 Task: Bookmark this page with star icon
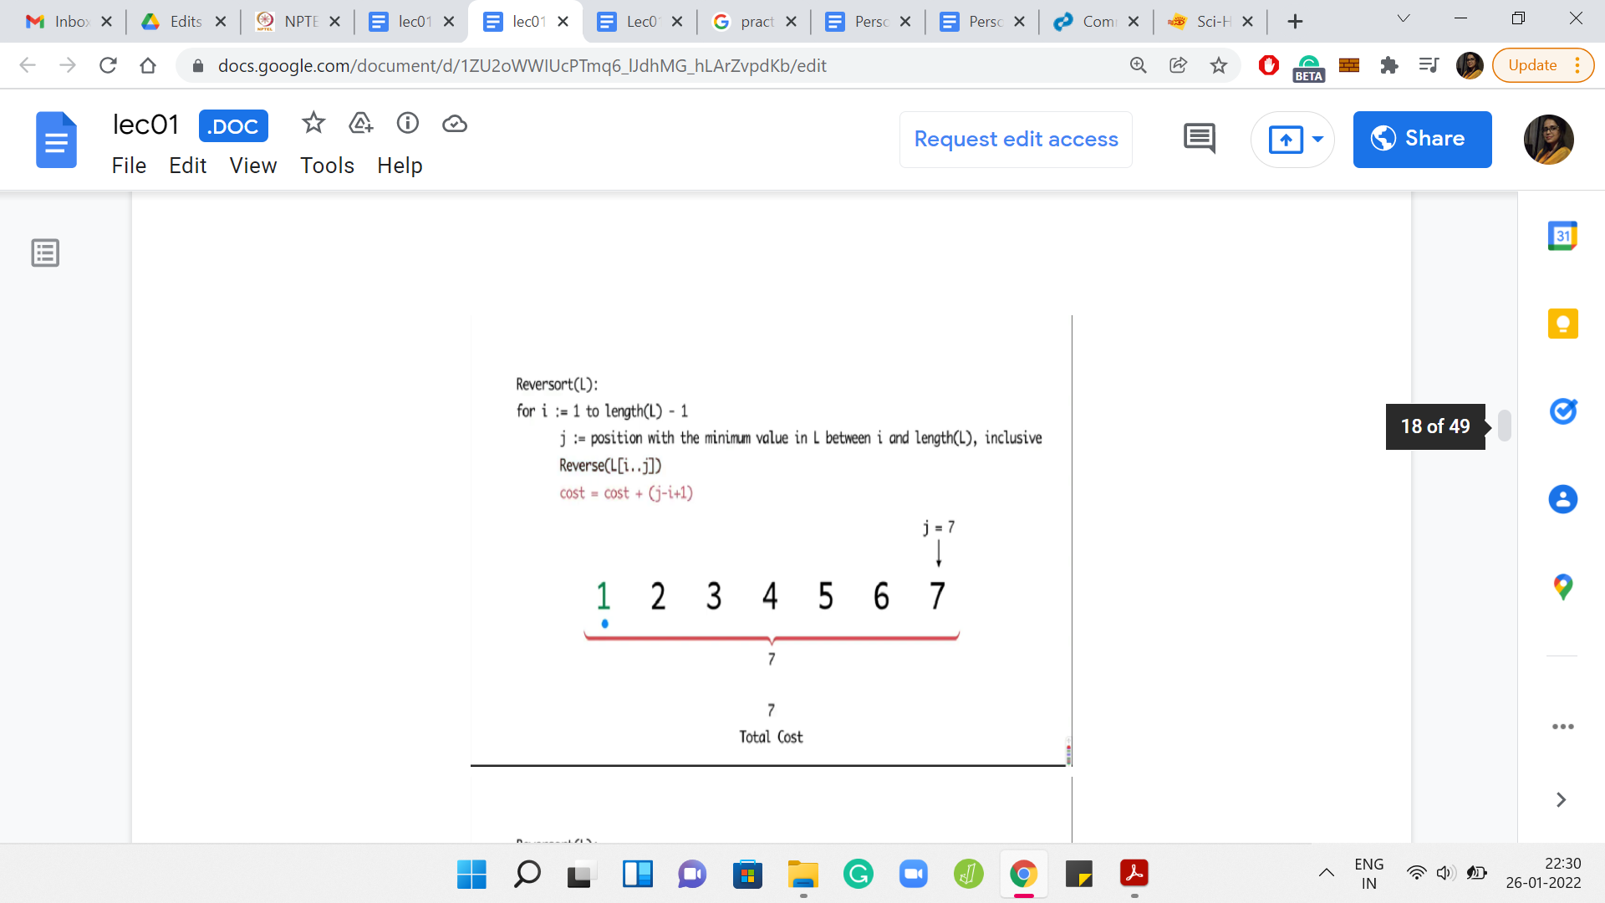1219,65
